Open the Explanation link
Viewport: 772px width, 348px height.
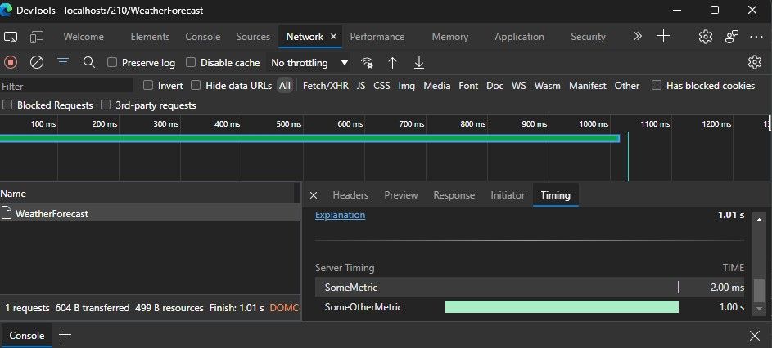(x=341, y=215)
